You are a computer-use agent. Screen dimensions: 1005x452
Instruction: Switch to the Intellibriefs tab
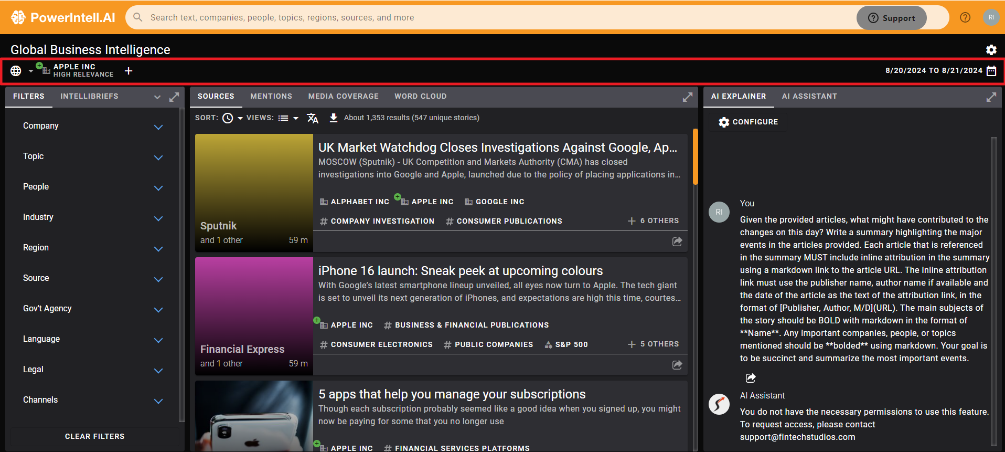click(89, 97)
